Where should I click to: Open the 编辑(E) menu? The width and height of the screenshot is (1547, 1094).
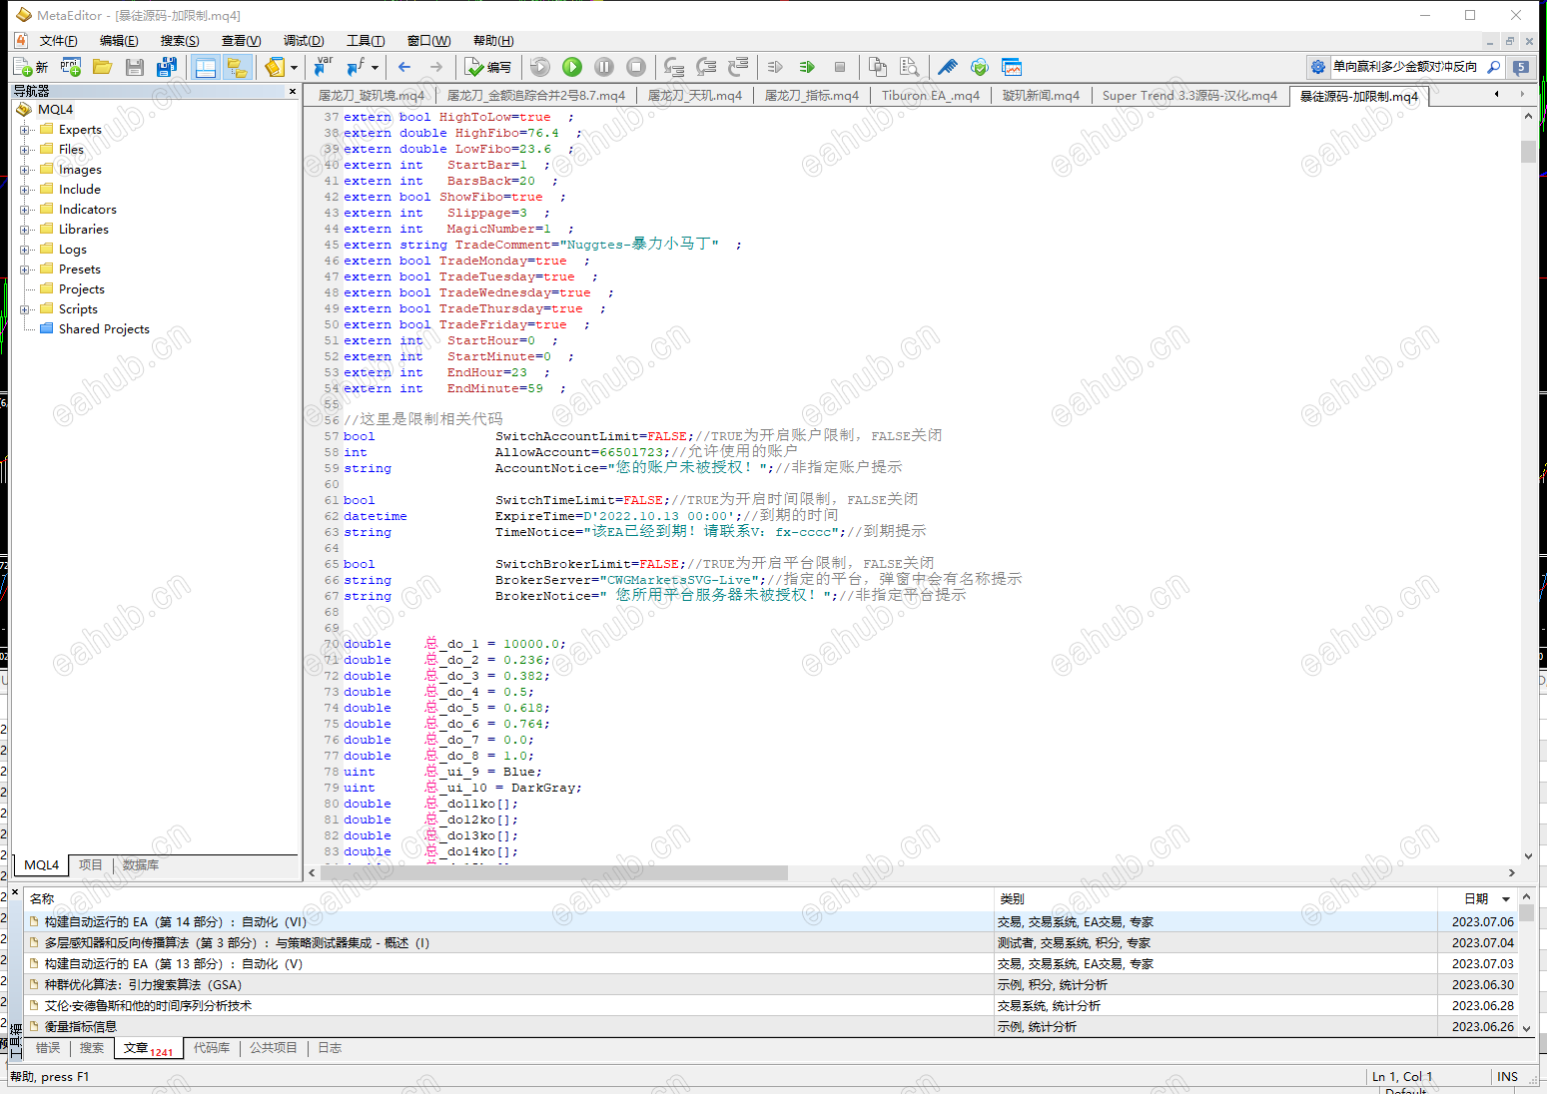119,41
